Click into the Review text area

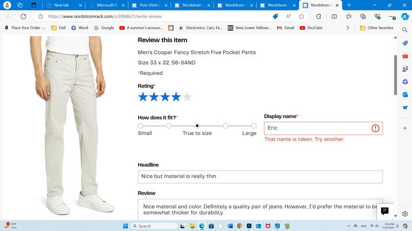point(260,209)
